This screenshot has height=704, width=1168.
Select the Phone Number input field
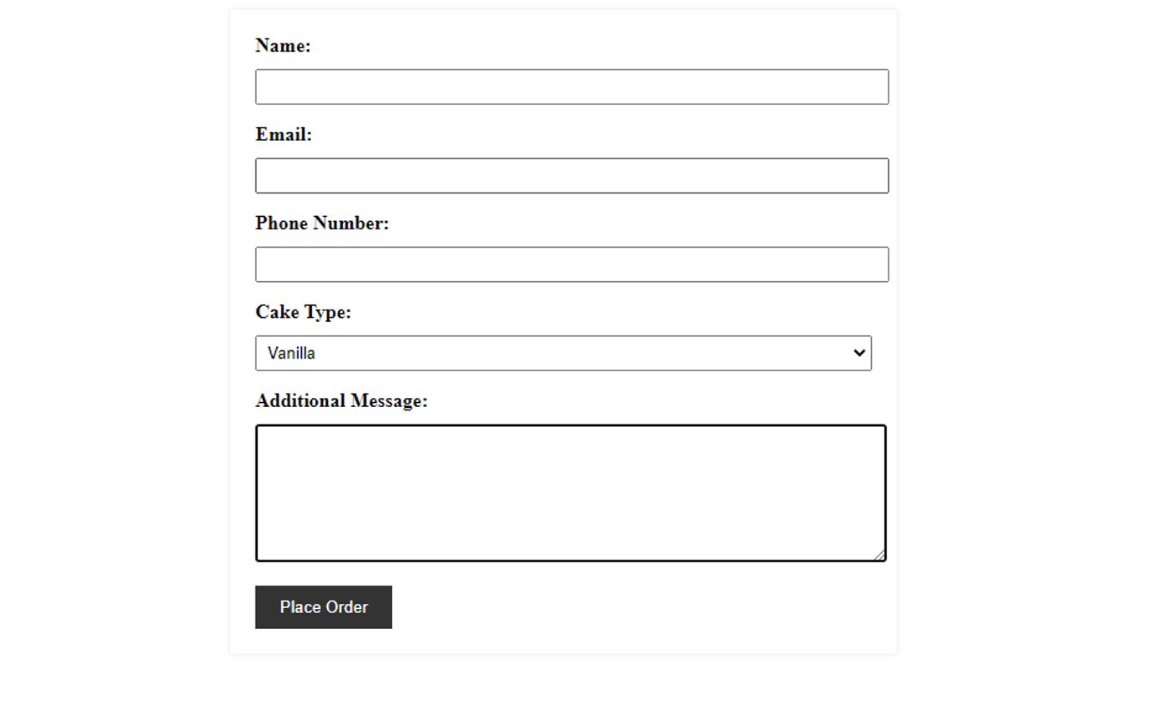pyautogui.click(x=571, y=264)
